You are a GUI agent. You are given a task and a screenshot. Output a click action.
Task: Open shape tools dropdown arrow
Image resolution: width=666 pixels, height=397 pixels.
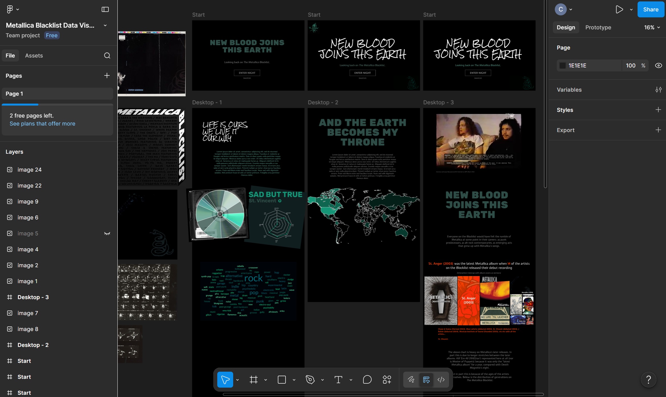point(294,380)
